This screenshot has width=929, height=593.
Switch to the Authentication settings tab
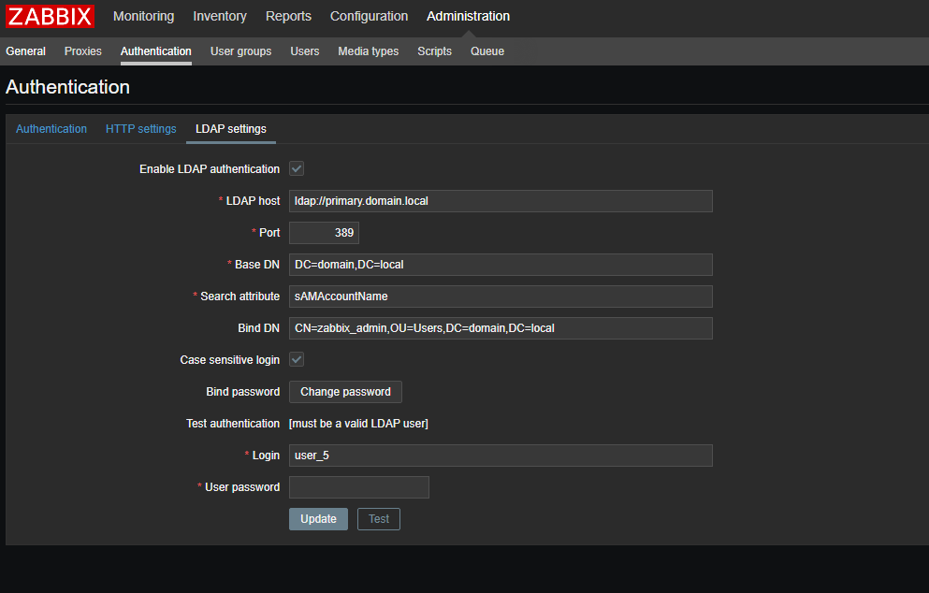(x=51, y=129)
